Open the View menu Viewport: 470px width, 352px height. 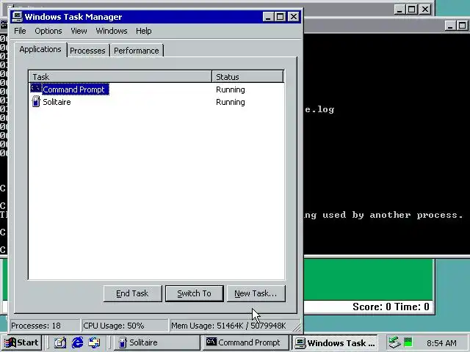[79, 31]
